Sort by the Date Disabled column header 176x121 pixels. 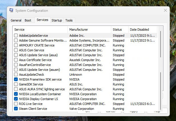click(143, 30)
